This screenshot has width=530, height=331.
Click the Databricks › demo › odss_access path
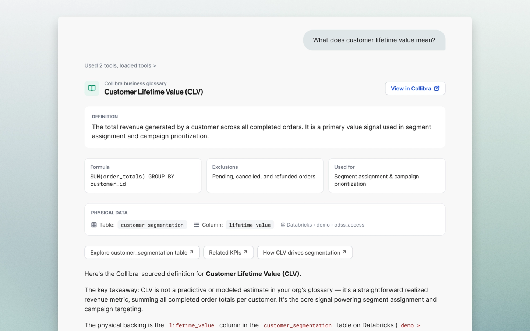point(322,225)
